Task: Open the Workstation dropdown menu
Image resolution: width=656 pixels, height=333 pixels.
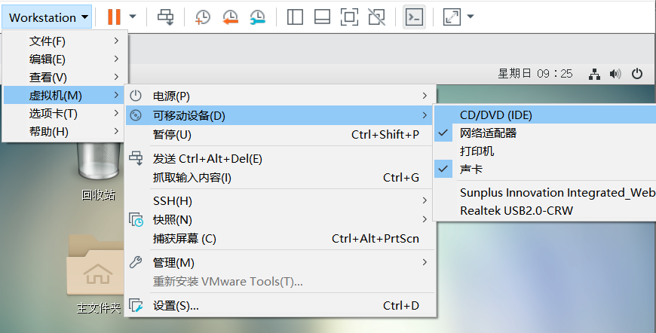Action: click(x=47, y=17)
